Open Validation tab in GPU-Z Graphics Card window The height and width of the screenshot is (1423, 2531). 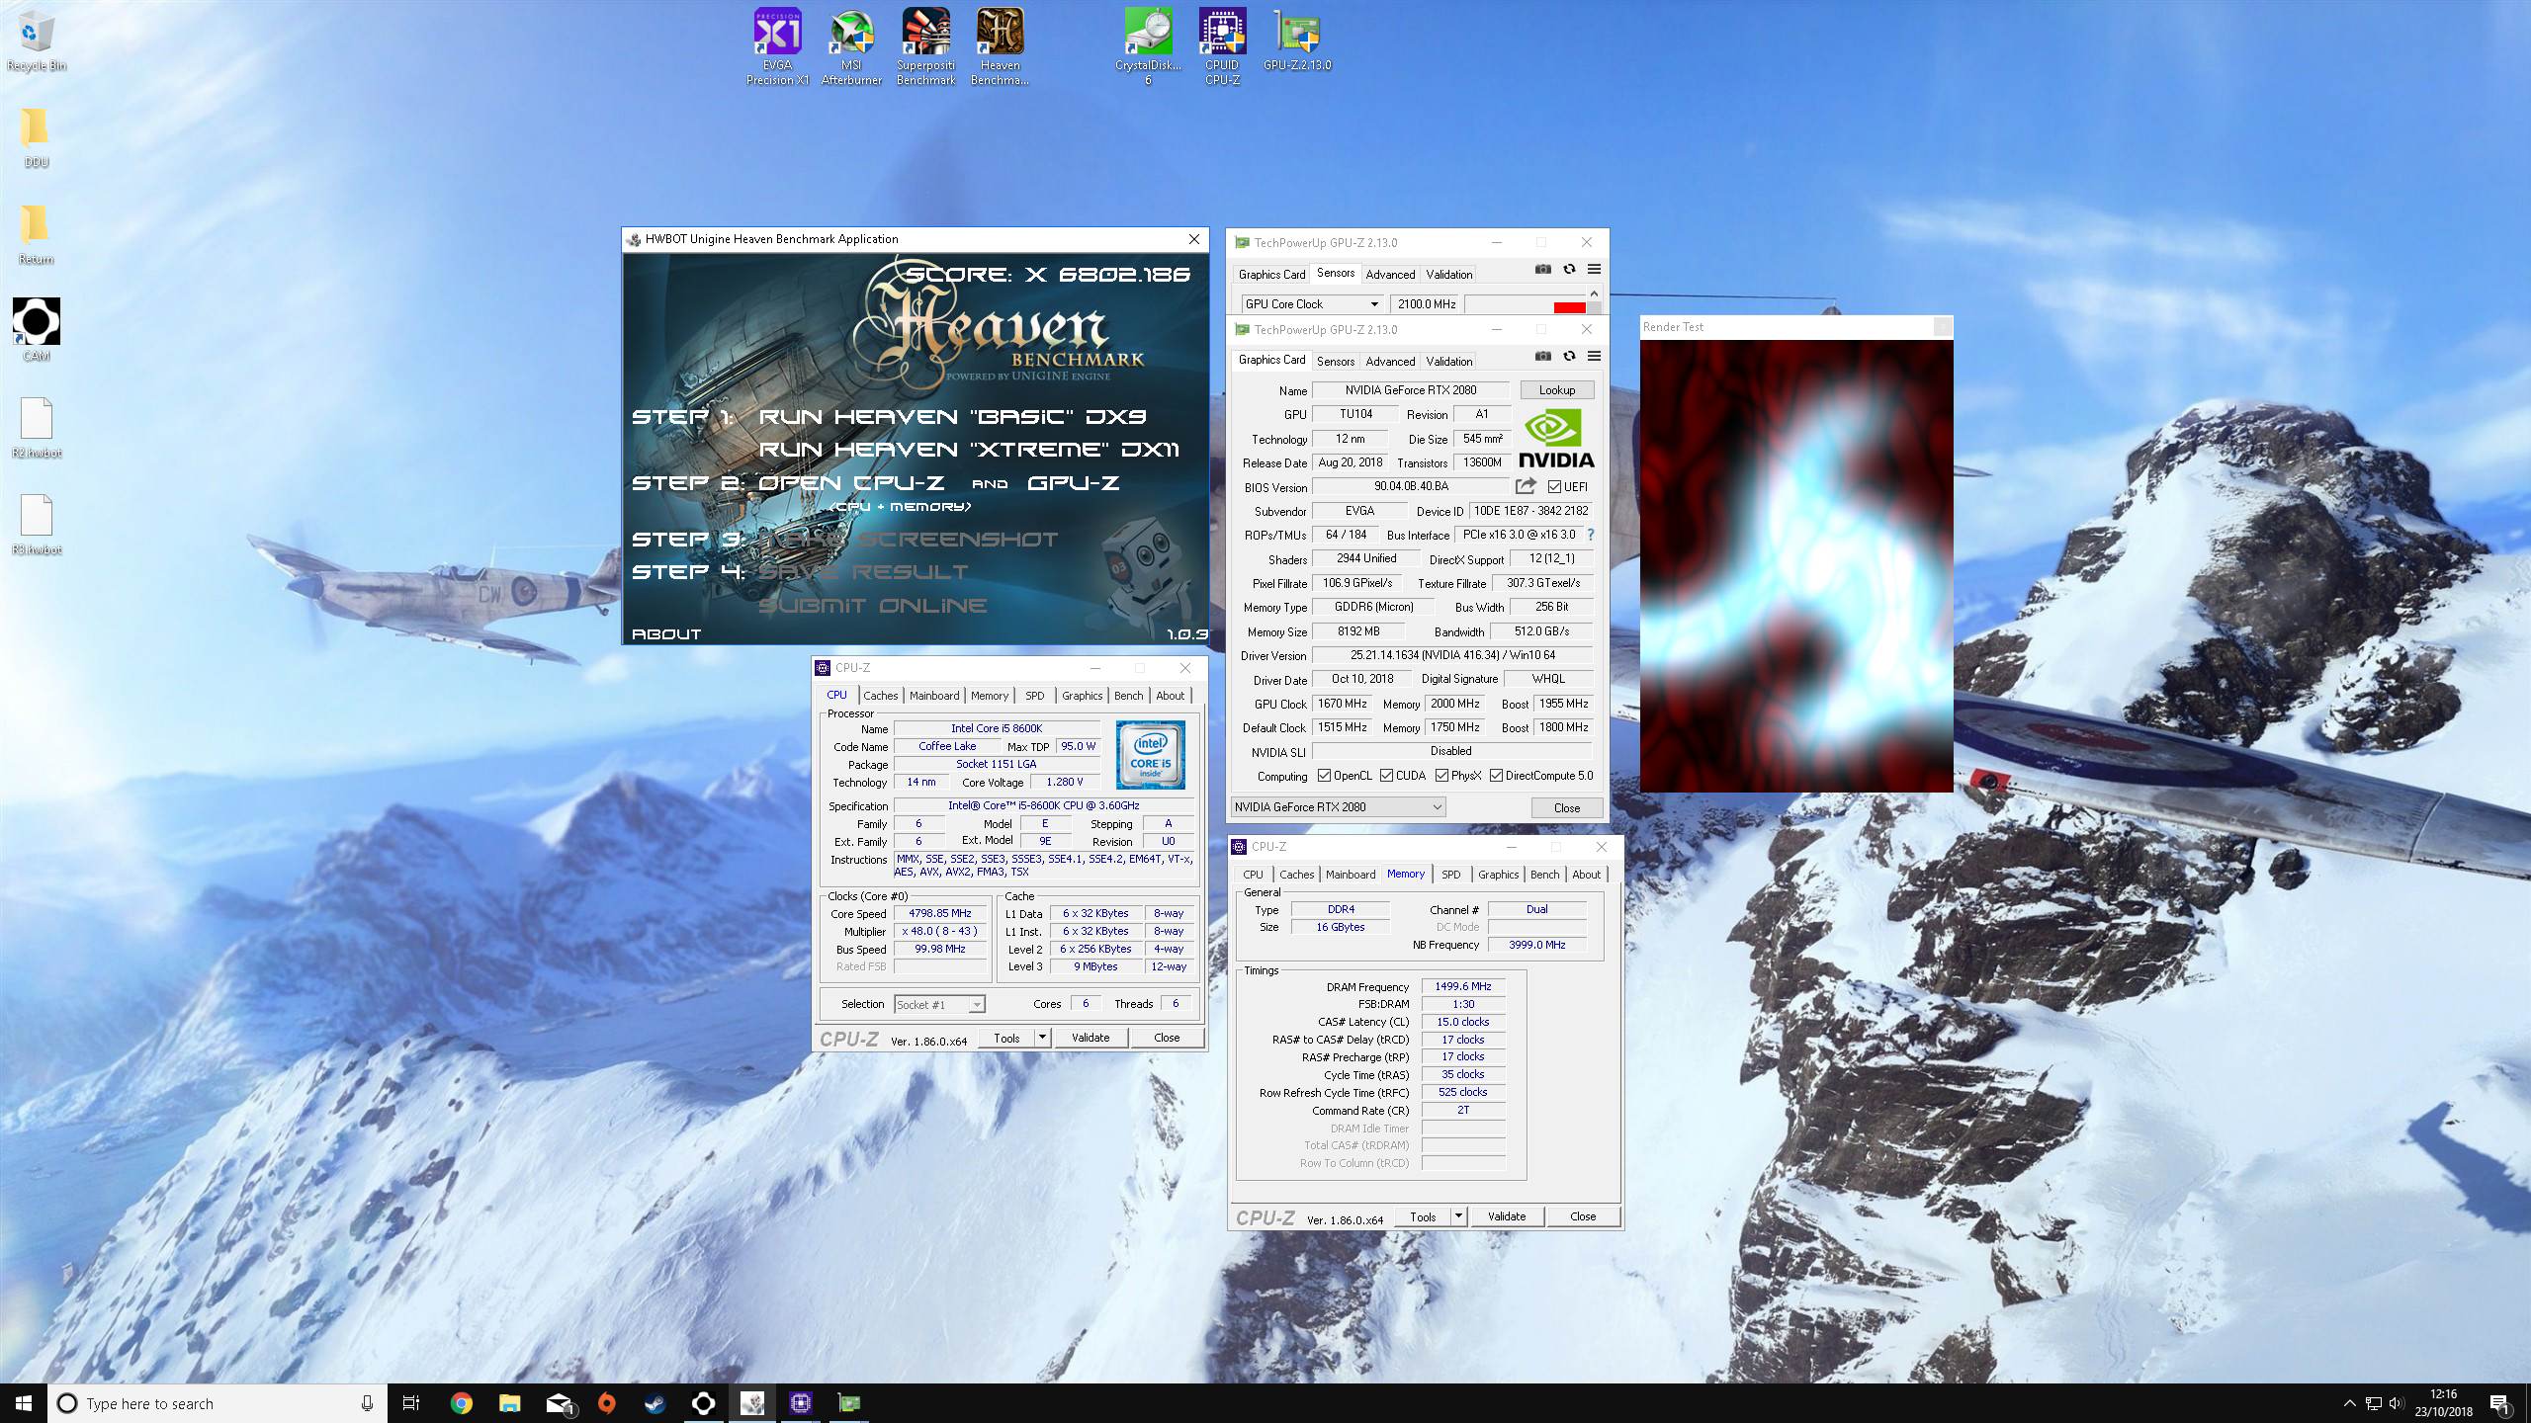pos(1449,362)
